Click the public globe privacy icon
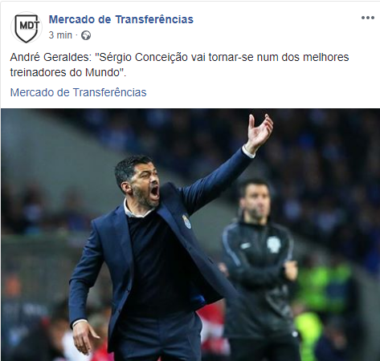 [86, 35]
